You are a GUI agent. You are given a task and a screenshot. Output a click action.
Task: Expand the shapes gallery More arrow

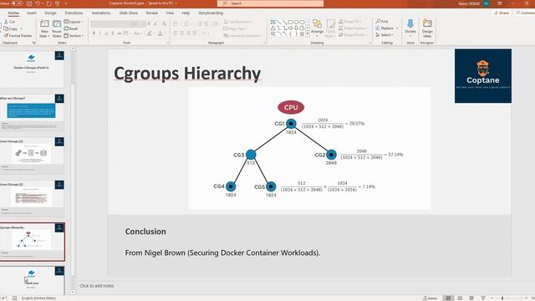point(308,34)
